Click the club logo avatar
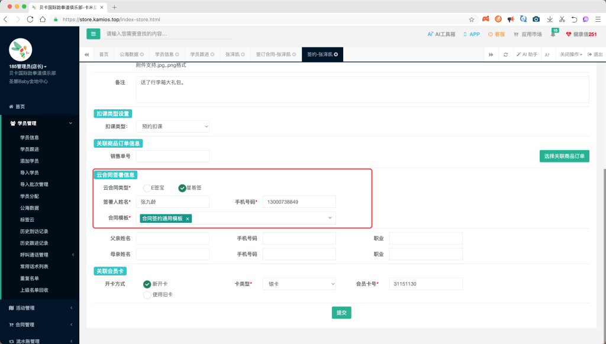Image resolution: width=606 pixels, height=344 pixels. coord(20,50)
